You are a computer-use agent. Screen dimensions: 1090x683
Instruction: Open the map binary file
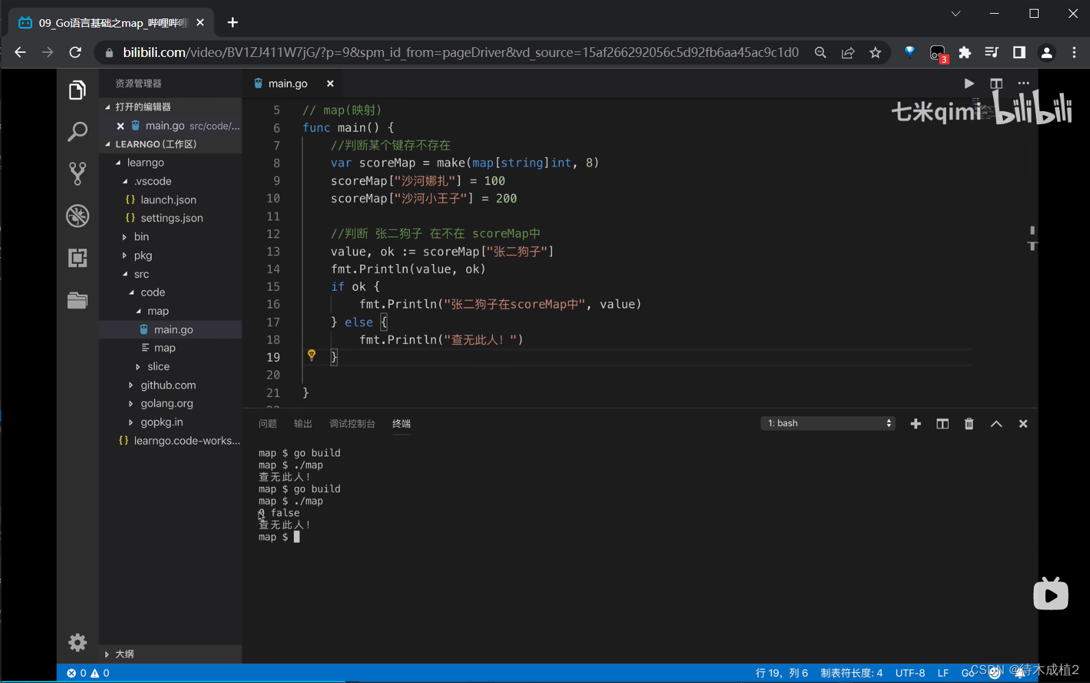click(x=165, y=348)
